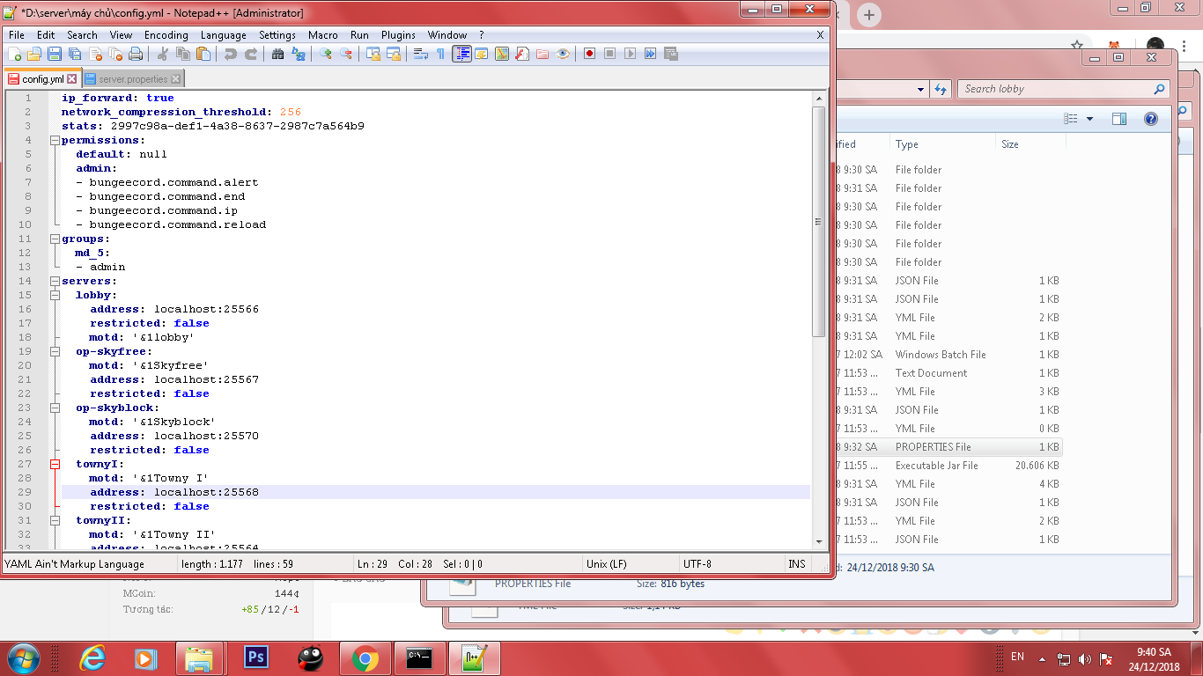Open the explorer change view dropdown arrow
1203x676 pixels.
[1089, 119]
